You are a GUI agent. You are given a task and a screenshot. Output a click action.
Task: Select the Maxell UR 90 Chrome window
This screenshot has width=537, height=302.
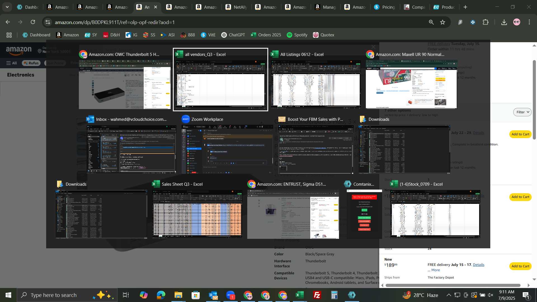[411, 80]
